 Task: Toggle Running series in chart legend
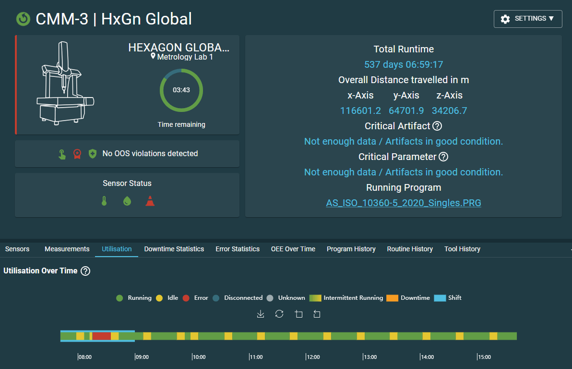pyautogui.click(x=134, y=298)
